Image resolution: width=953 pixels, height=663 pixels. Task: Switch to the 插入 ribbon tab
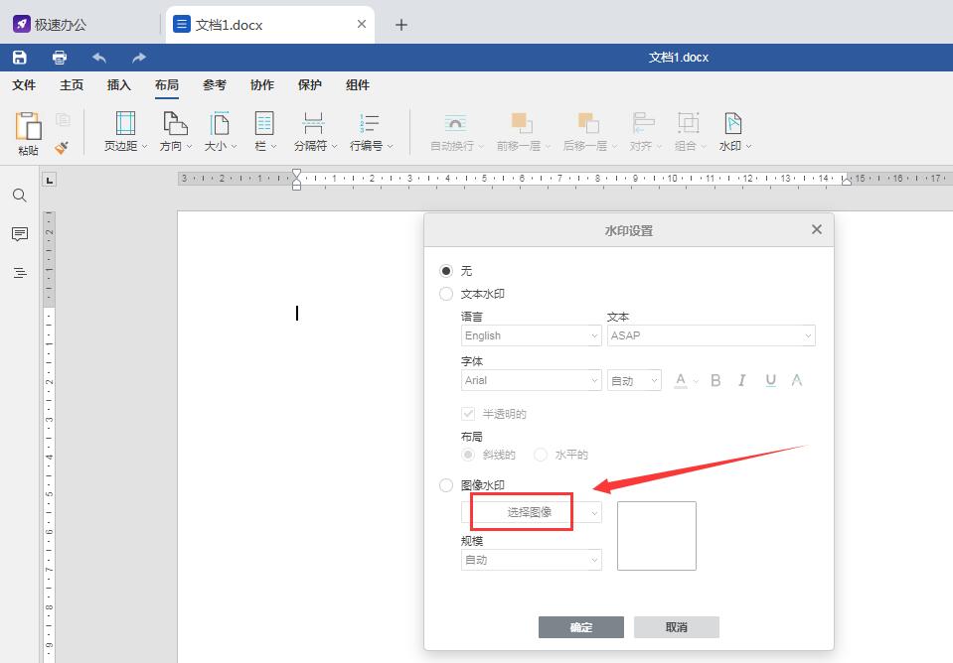[x=119, y=85]
